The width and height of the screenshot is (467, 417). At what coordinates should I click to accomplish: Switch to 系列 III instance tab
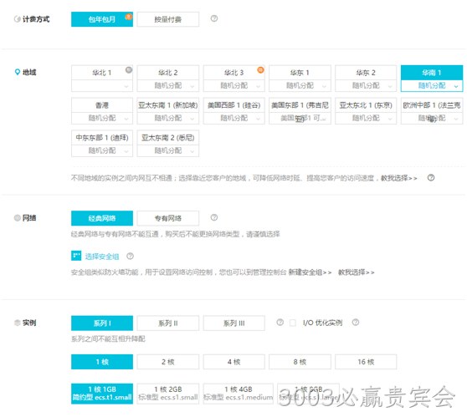234,323
